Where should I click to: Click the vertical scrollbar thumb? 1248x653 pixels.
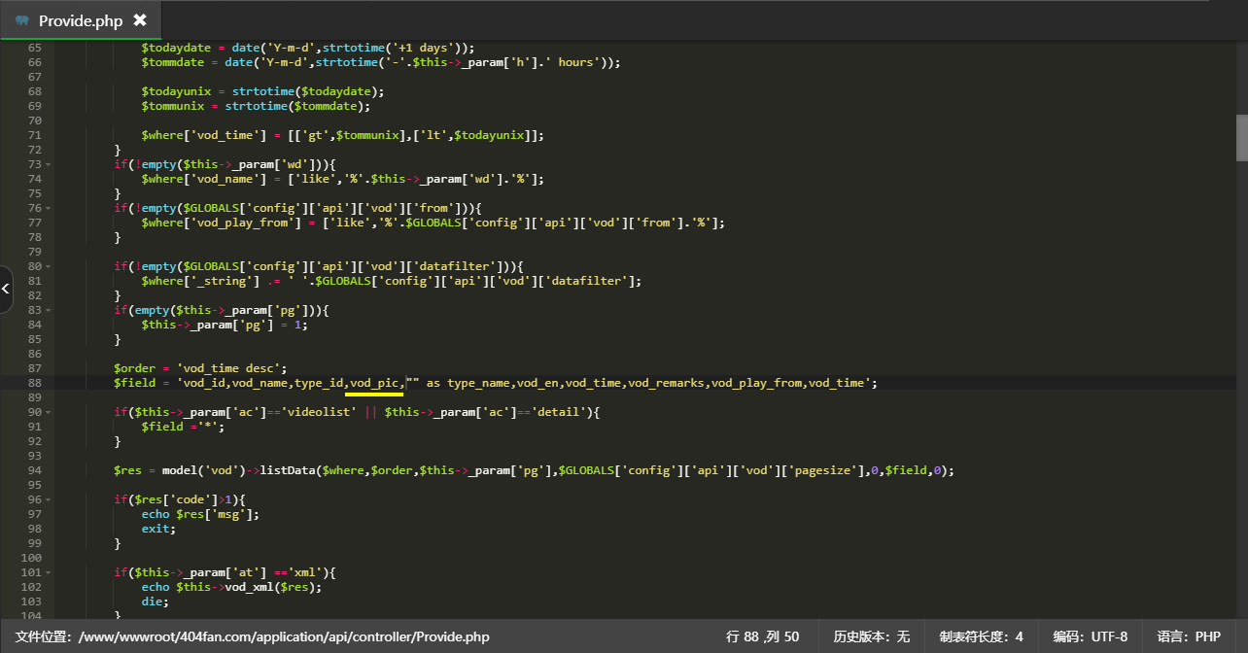click(1241, 138)
